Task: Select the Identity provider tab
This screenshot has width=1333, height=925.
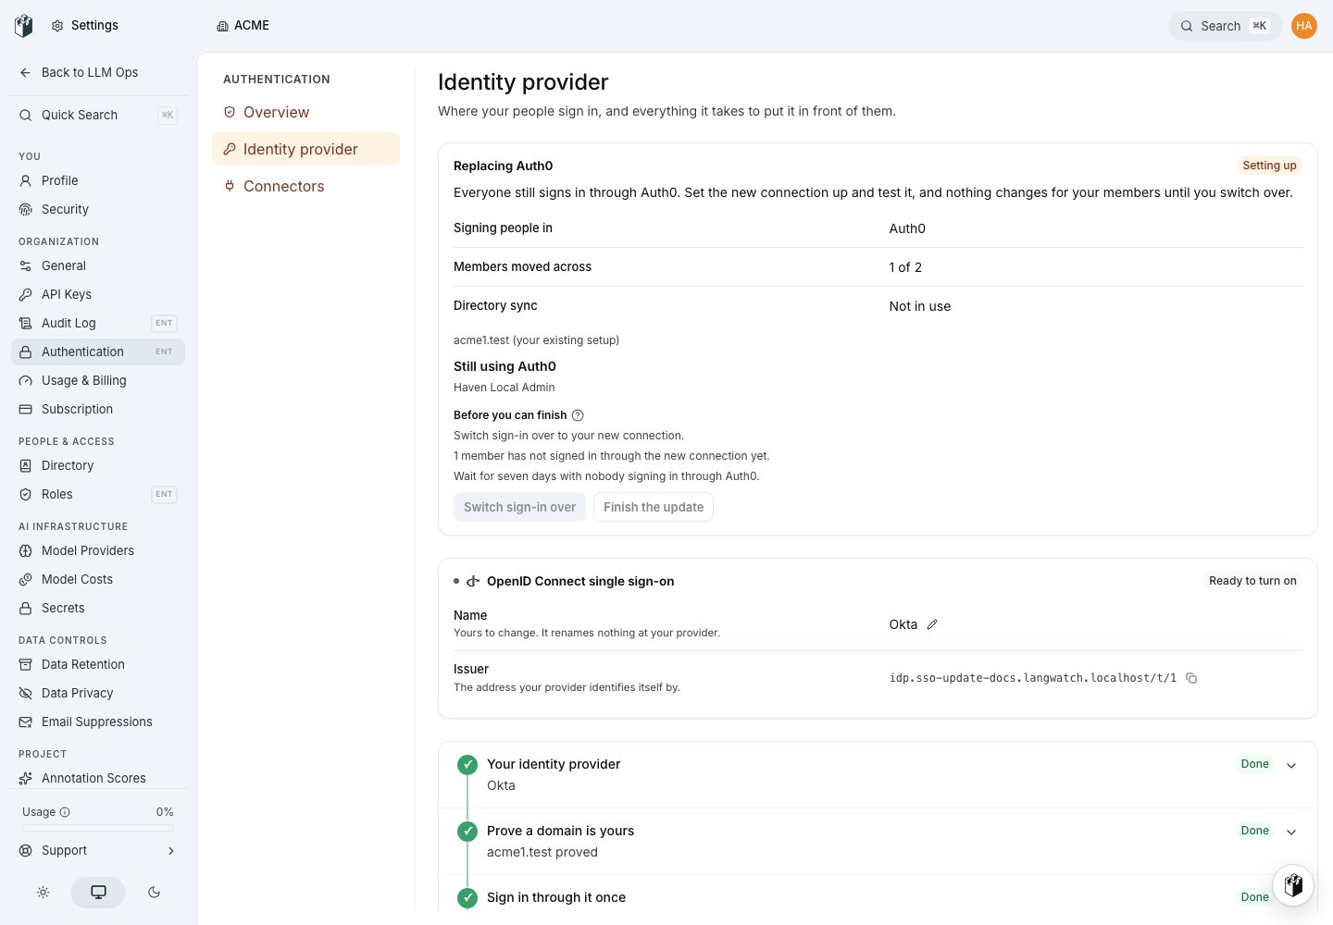Action: pyautogui.click(x=305, y=149)
